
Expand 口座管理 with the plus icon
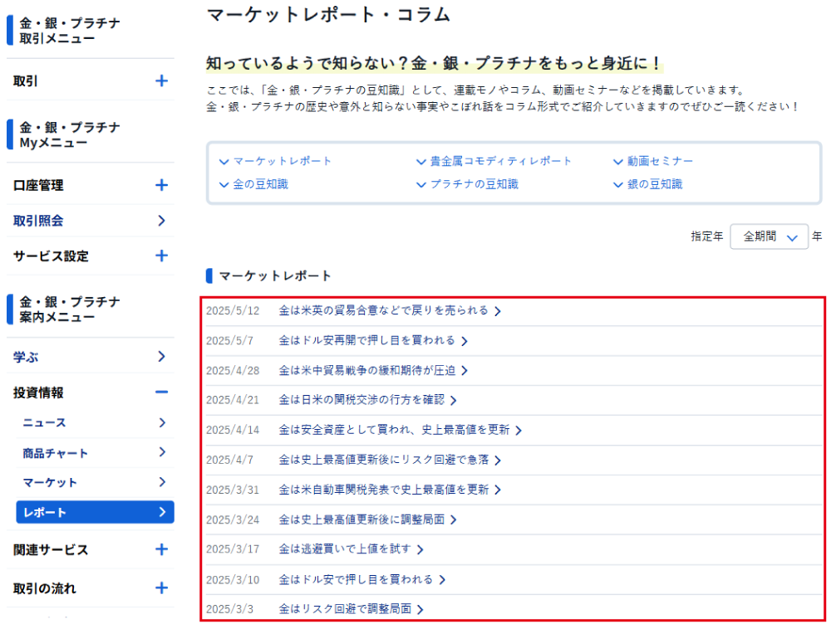pyautogui.click(x=161, y=185)
